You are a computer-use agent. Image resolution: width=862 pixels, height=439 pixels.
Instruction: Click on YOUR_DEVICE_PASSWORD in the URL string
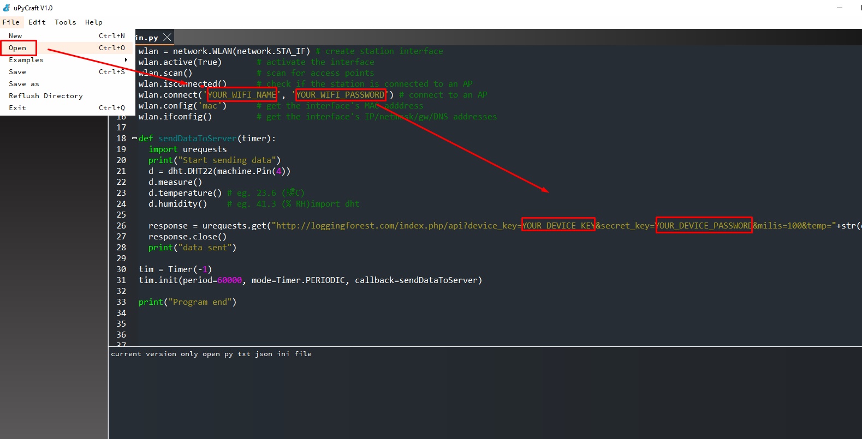(x=704, y=226)
